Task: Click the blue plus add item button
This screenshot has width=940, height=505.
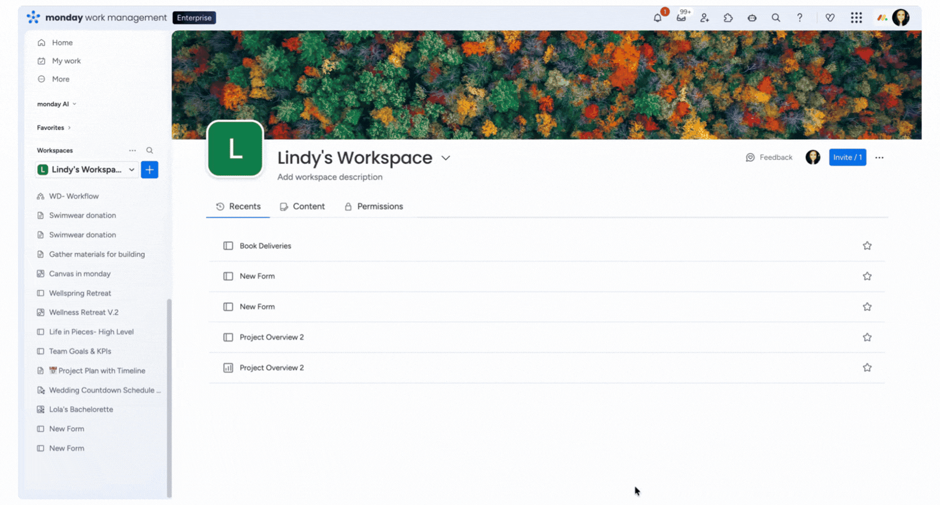Action: [149, 170]
